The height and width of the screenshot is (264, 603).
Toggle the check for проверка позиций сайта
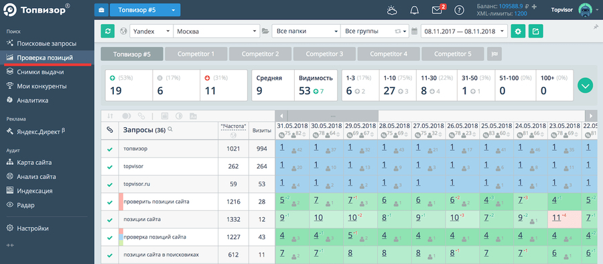pos(110,237)
